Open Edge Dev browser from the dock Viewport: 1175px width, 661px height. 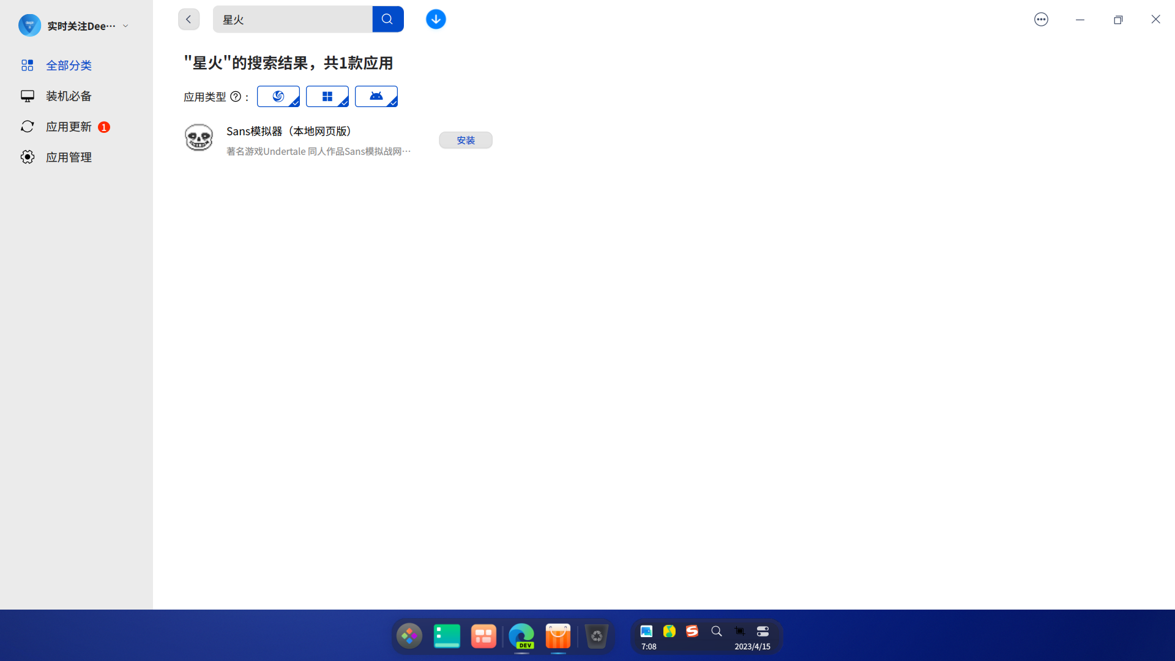pyautogui.click(x=521, y=637)
